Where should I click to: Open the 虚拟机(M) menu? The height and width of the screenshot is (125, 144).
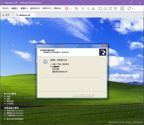35,8
